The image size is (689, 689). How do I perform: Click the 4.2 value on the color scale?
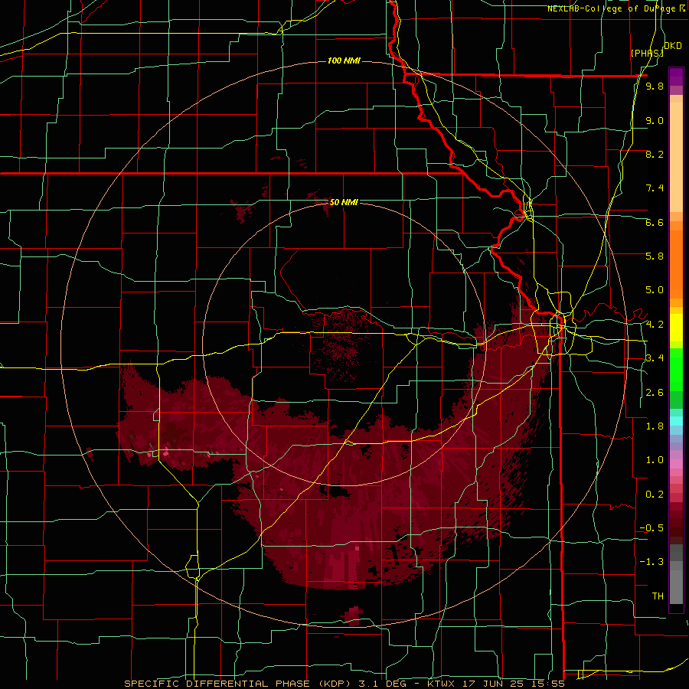point(655,325)
